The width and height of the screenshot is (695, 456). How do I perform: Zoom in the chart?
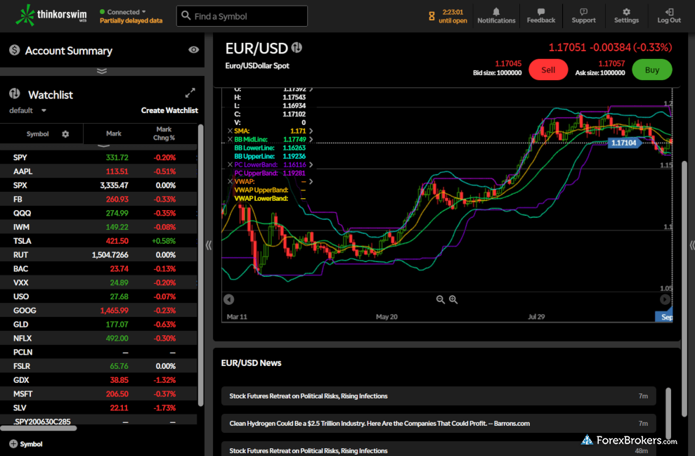pos(453,299)
